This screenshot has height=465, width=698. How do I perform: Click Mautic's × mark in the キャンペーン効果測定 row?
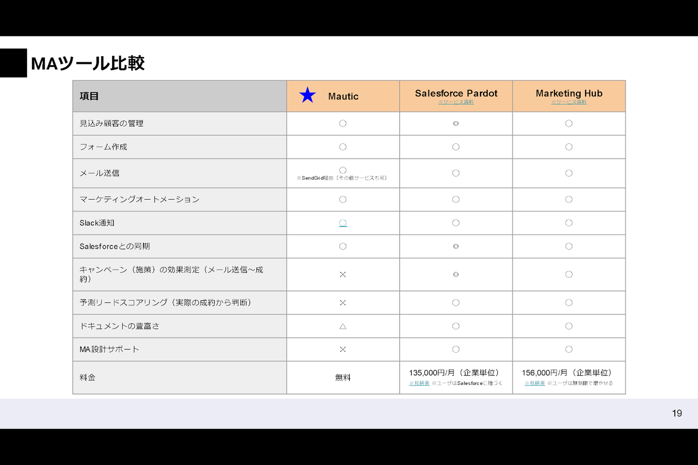coord(343,275)
